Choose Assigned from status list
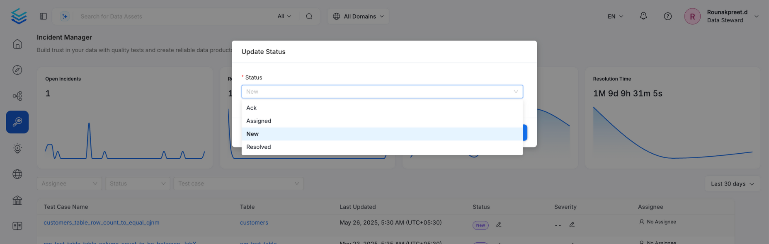This screenshot has height=244, width=769. (x=259, y=121)
